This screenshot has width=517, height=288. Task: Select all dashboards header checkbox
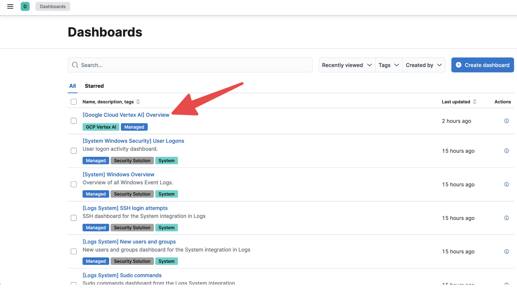[74, 102]
